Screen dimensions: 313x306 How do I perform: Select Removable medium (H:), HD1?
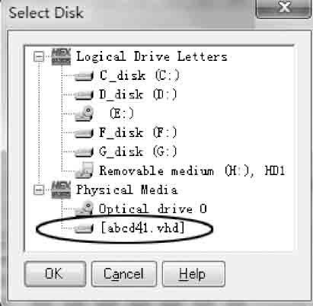(x=192, y=171)
